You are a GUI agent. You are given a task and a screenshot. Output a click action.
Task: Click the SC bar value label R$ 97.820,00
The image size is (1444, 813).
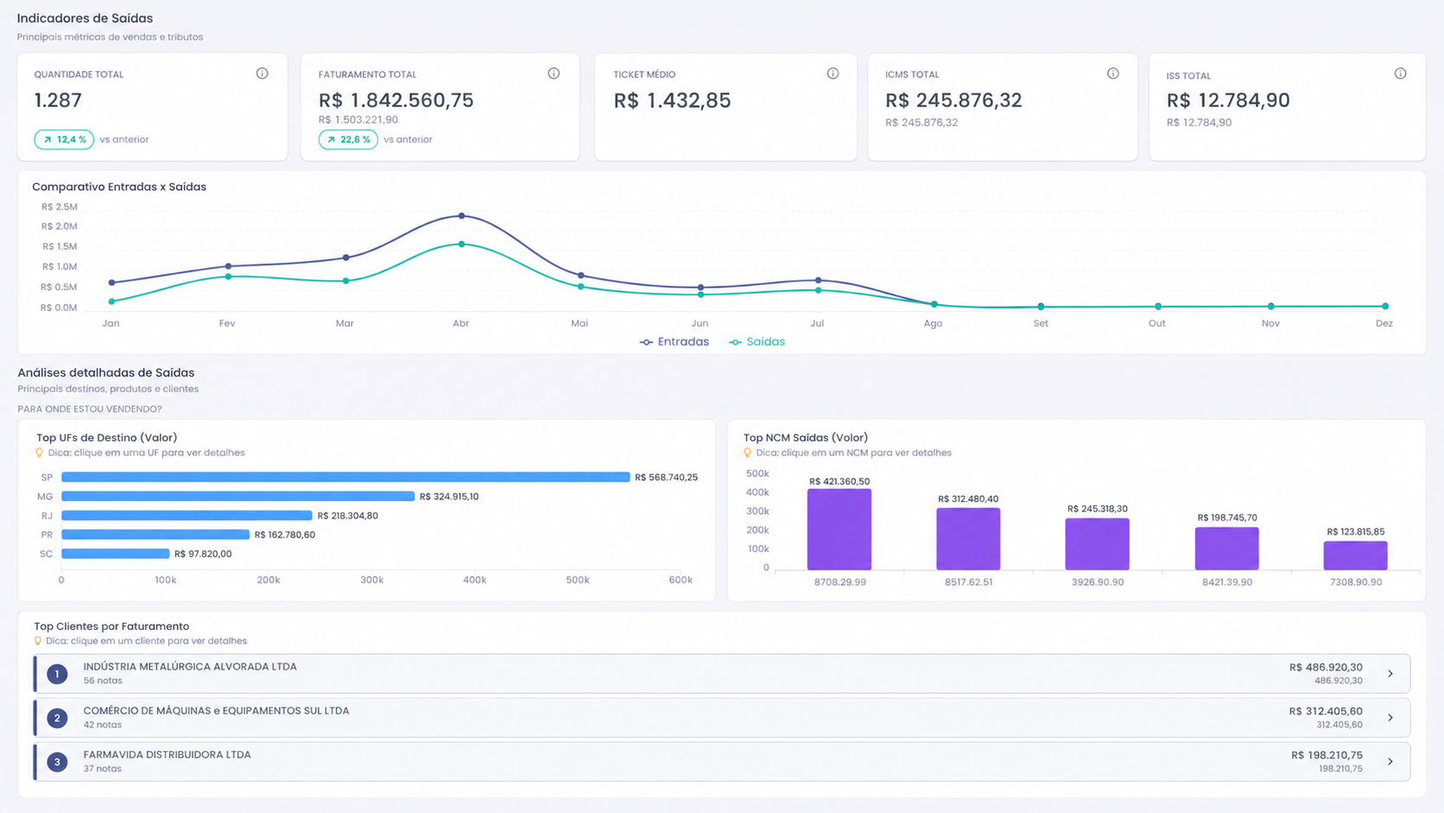pos(203,554)
